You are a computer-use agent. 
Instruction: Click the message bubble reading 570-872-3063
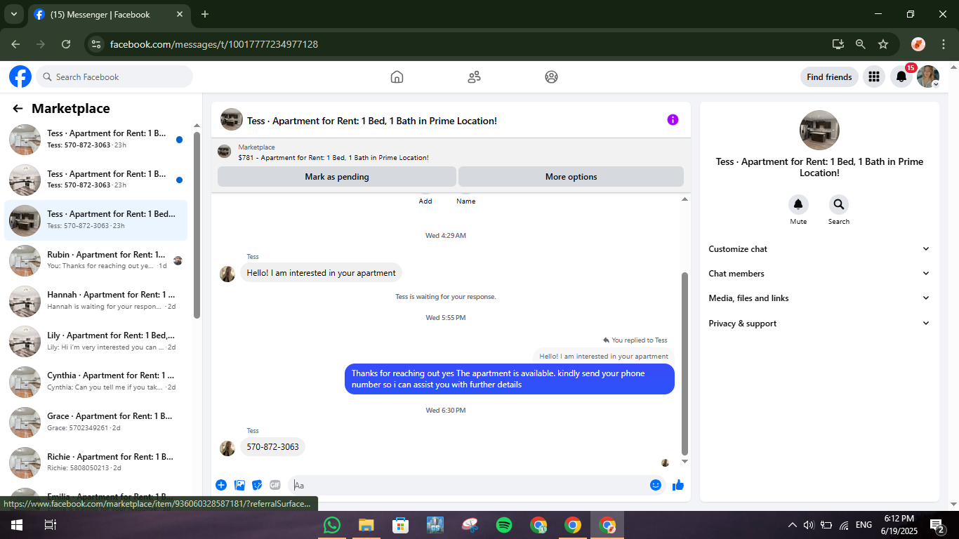272,447
